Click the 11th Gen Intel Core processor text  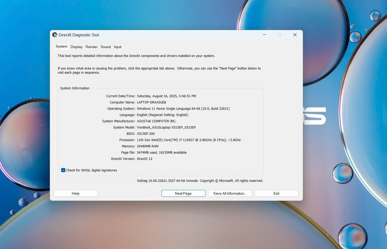(189, 140)
